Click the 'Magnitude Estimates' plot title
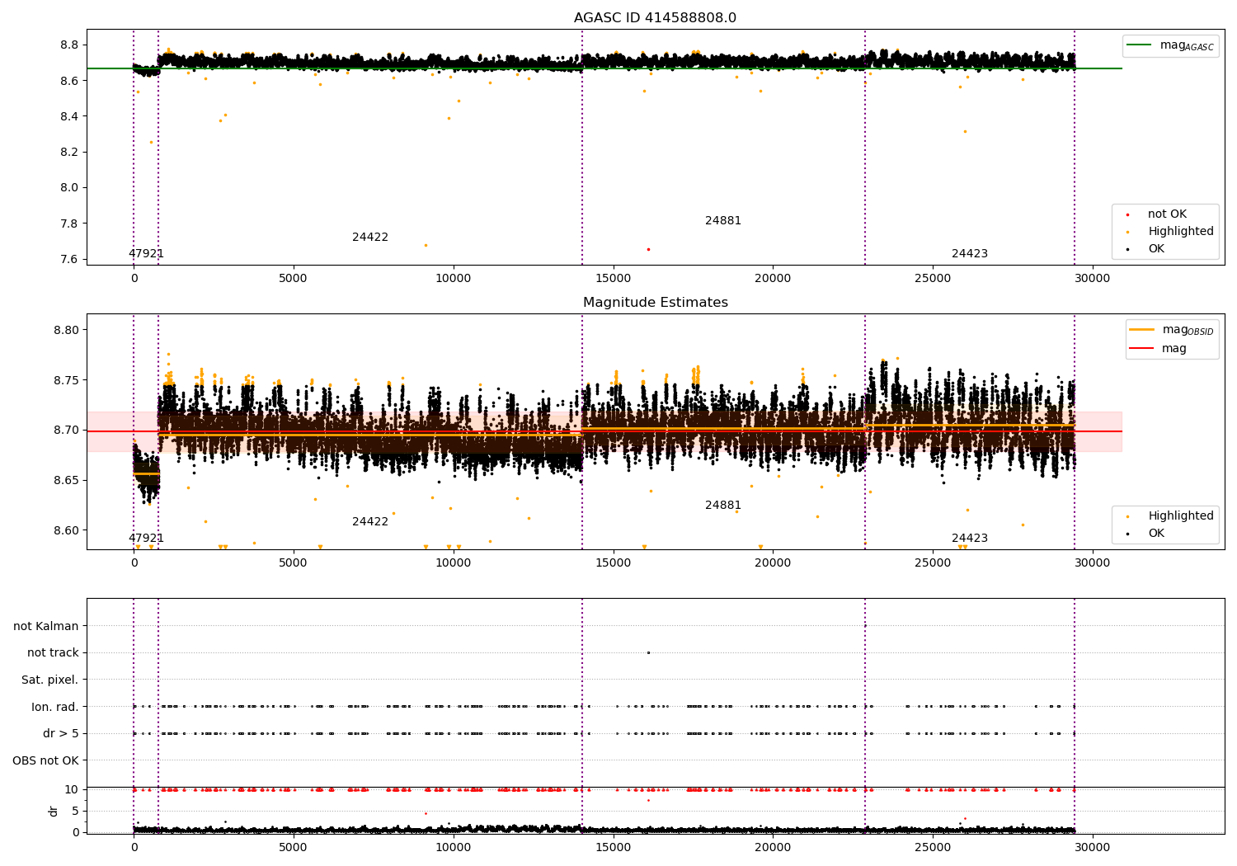 pos(655,303)
